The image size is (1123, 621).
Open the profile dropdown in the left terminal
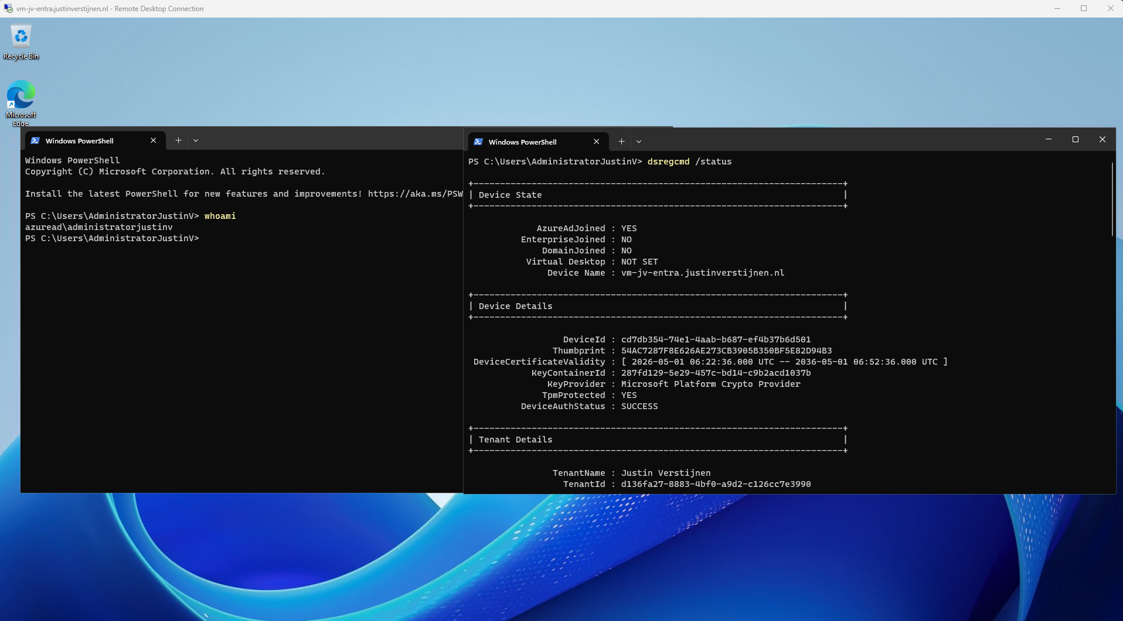pyautogui.click(x=196, y=140)
